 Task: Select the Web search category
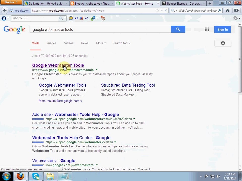coord(36,43)
